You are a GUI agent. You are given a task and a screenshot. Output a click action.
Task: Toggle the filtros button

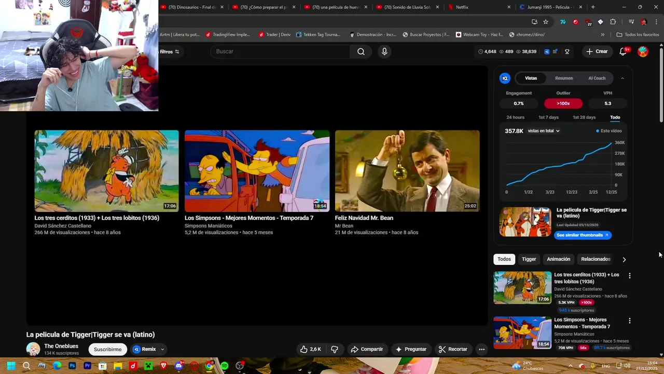click(x=169, y=51)
